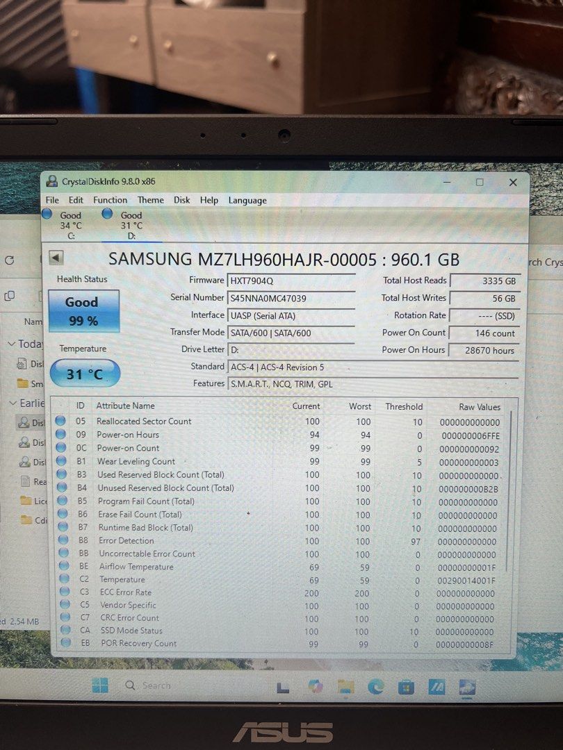Click the Interface field UASP (Serial ATA)
Viewport: 563px width, 750px height.
pos(291,316)
